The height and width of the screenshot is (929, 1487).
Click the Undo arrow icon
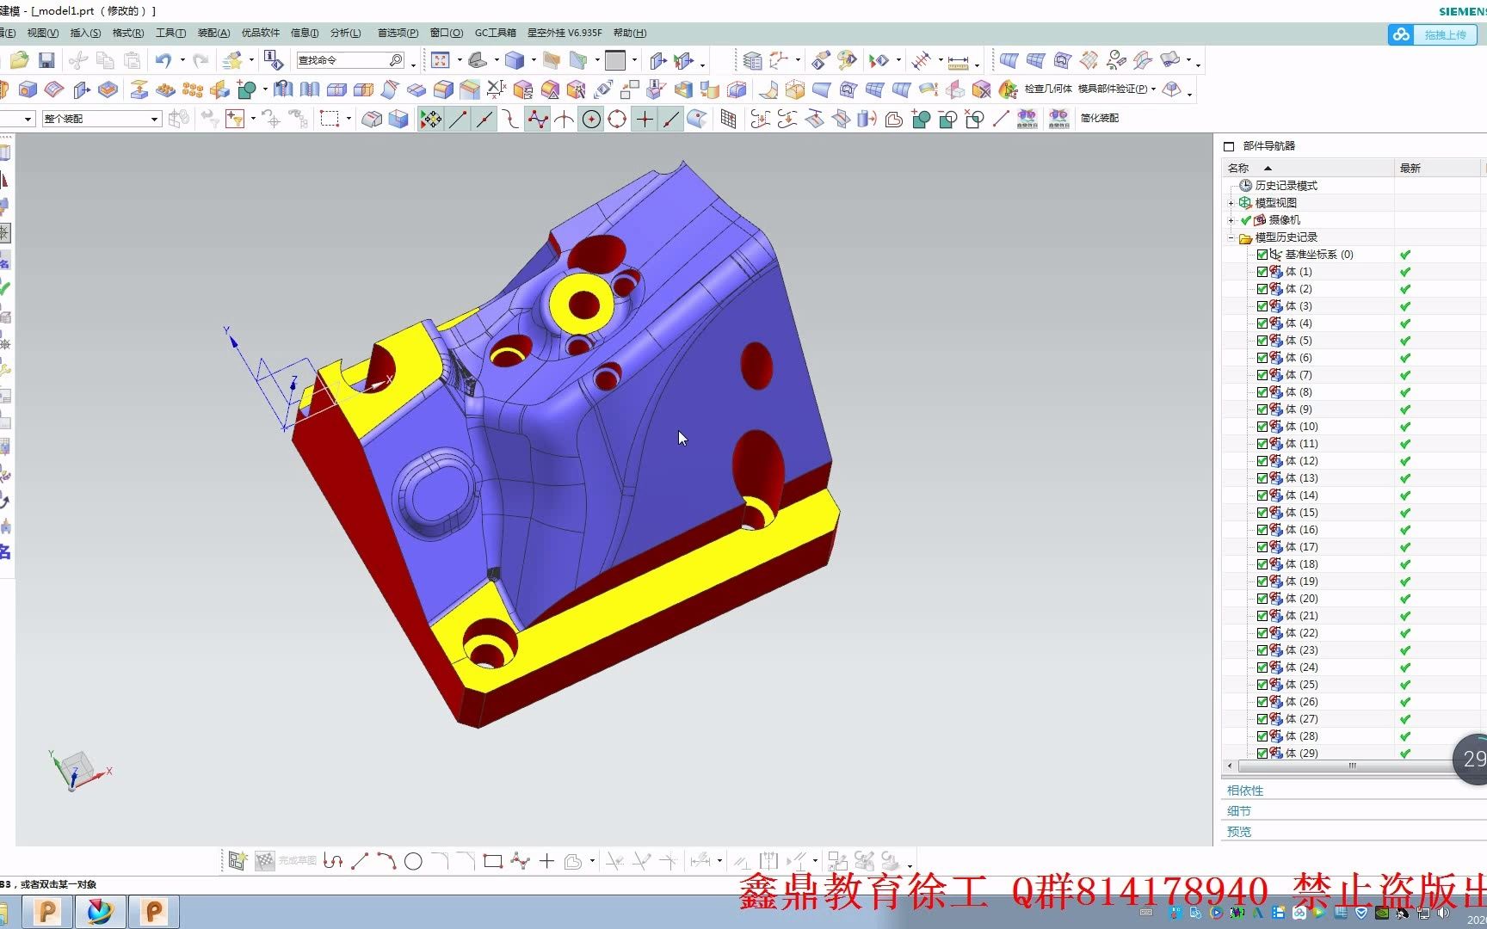click(163, 60)
